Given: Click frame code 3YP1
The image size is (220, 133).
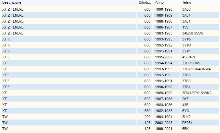Looking at the screenshot, I should (x=186, y=51).
